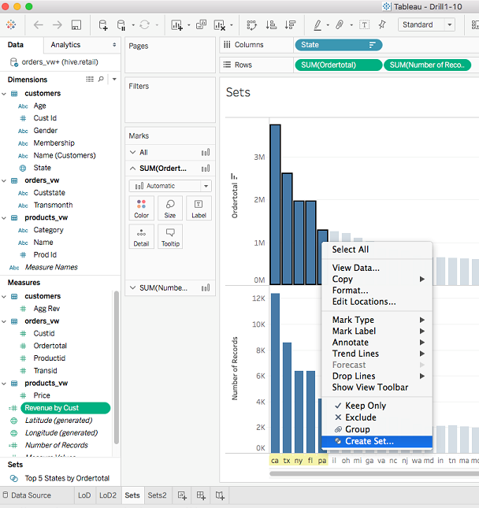Open the Color mark card

[x=141, y=208]
